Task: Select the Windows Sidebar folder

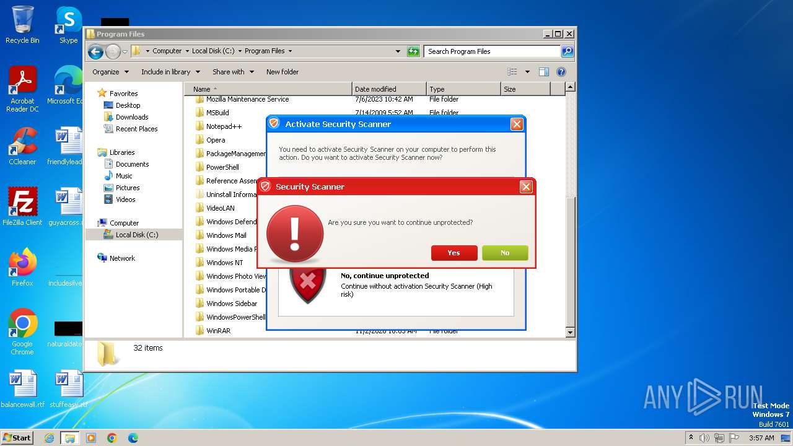Action: (x=232, y=304)
